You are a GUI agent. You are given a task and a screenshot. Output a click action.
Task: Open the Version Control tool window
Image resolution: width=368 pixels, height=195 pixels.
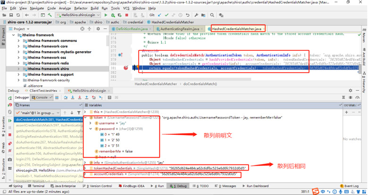click(97, 186)
